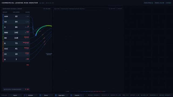Click the downgrade triangles in the BBB row
Image resolution: width=173 pixels, height=97 pixels.
[28, 32]
